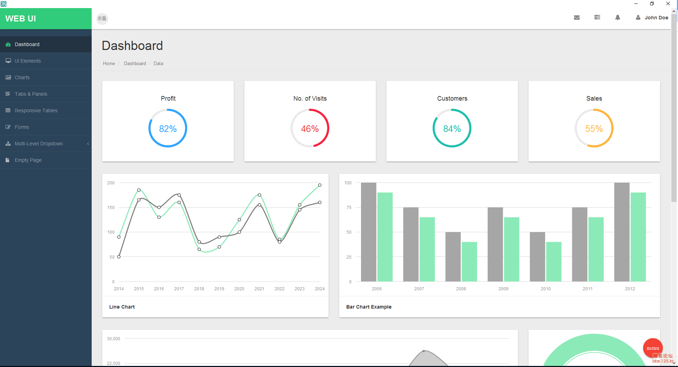
Task: Click the user profile icon beside John Doe
Action: [638, 18]
